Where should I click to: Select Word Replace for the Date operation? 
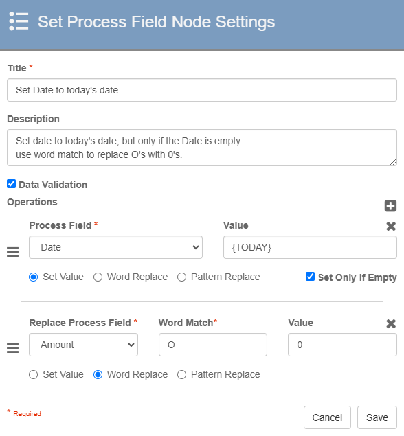click(x=98, y=277)
